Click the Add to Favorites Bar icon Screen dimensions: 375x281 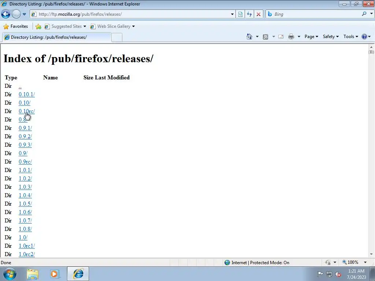(38, 26)
